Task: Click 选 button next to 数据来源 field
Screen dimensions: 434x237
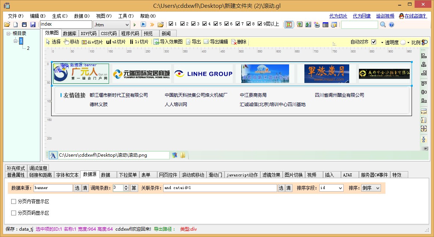Action: tap(77, 188)
